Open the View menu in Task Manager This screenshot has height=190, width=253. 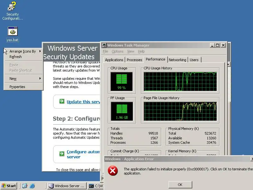pos(131,51)
